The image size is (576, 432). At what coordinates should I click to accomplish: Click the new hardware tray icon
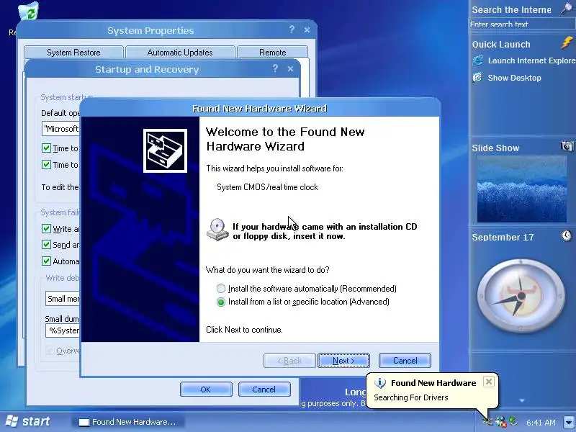pyautogui.click(x=488, y=421)
